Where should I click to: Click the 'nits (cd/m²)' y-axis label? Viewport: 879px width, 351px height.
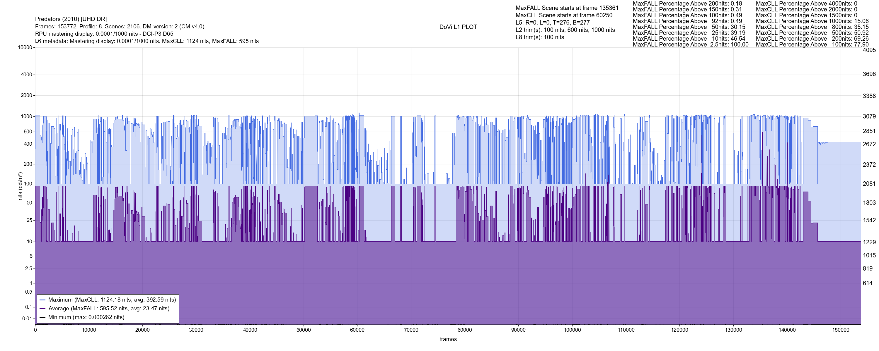(20, 186)
